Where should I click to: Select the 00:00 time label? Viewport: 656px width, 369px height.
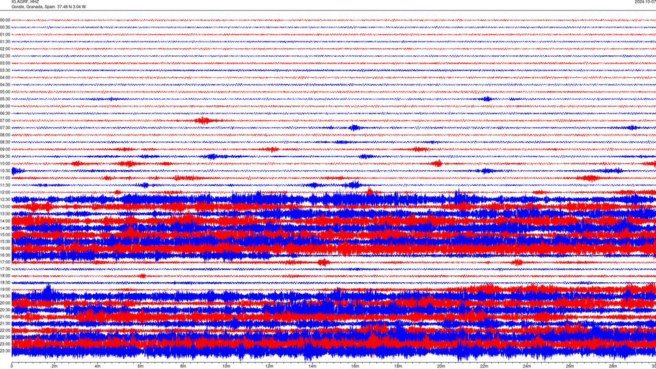(x=5, y=20)
